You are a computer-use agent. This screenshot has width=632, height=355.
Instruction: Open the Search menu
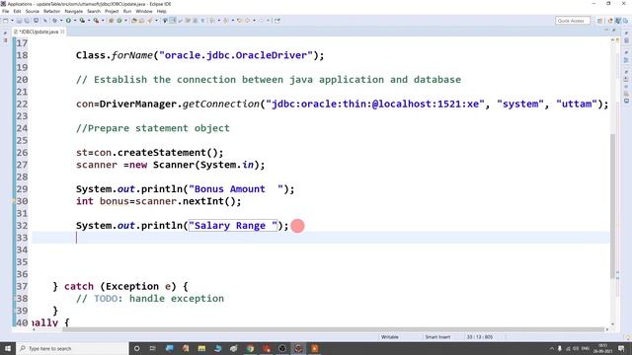pos(94,11)
